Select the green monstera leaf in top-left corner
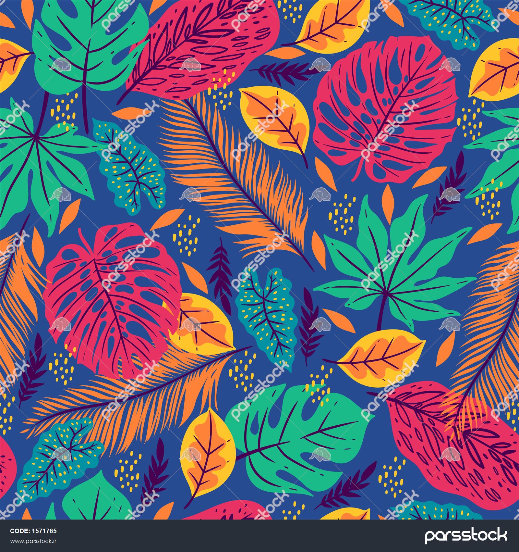Screen dimensions: 519x552 point(81,49)
